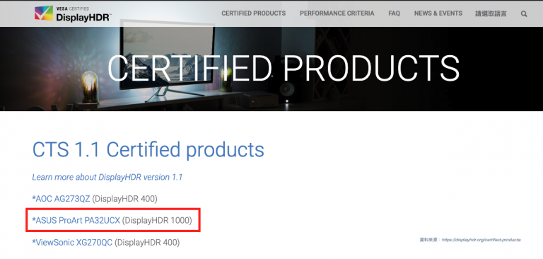This screenshot has width=543, height=259.
Task: Click (DisplayHDR 400) beside AOC AG273QZ
Action: tap(124, 199)
